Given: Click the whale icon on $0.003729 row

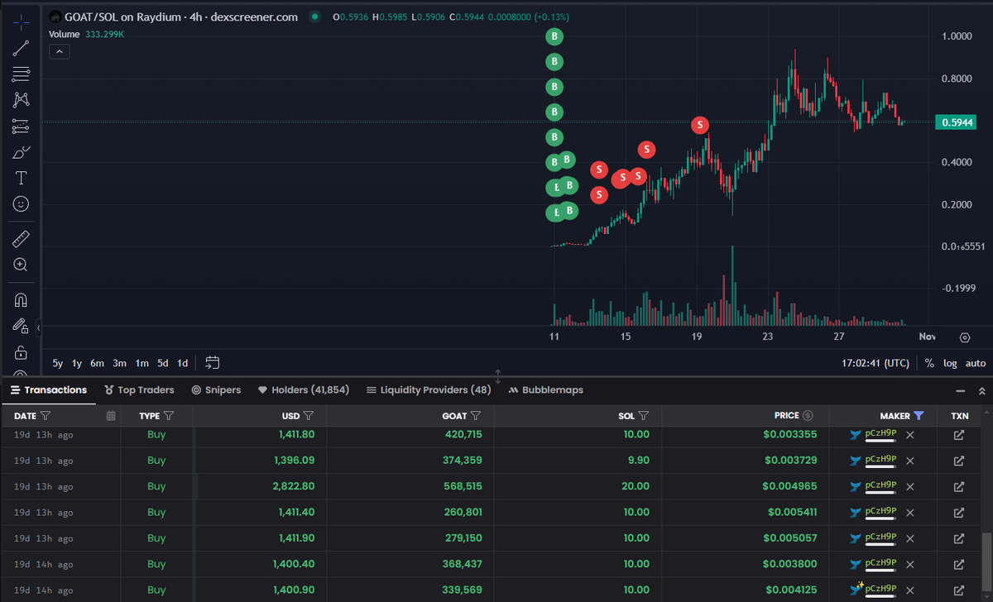Looking at the screenshot, I should pos(856,461).
